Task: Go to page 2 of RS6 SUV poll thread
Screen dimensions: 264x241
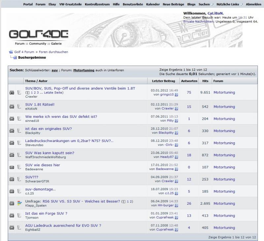Action: 131,202
